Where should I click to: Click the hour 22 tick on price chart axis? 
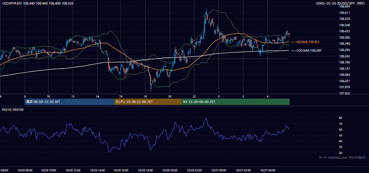pyautogui.click(x=194, y=97)
